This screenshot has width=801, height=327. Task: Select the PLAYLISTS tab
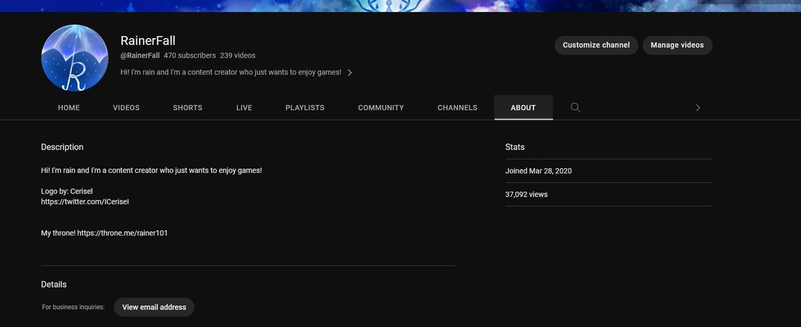[305, 107]
